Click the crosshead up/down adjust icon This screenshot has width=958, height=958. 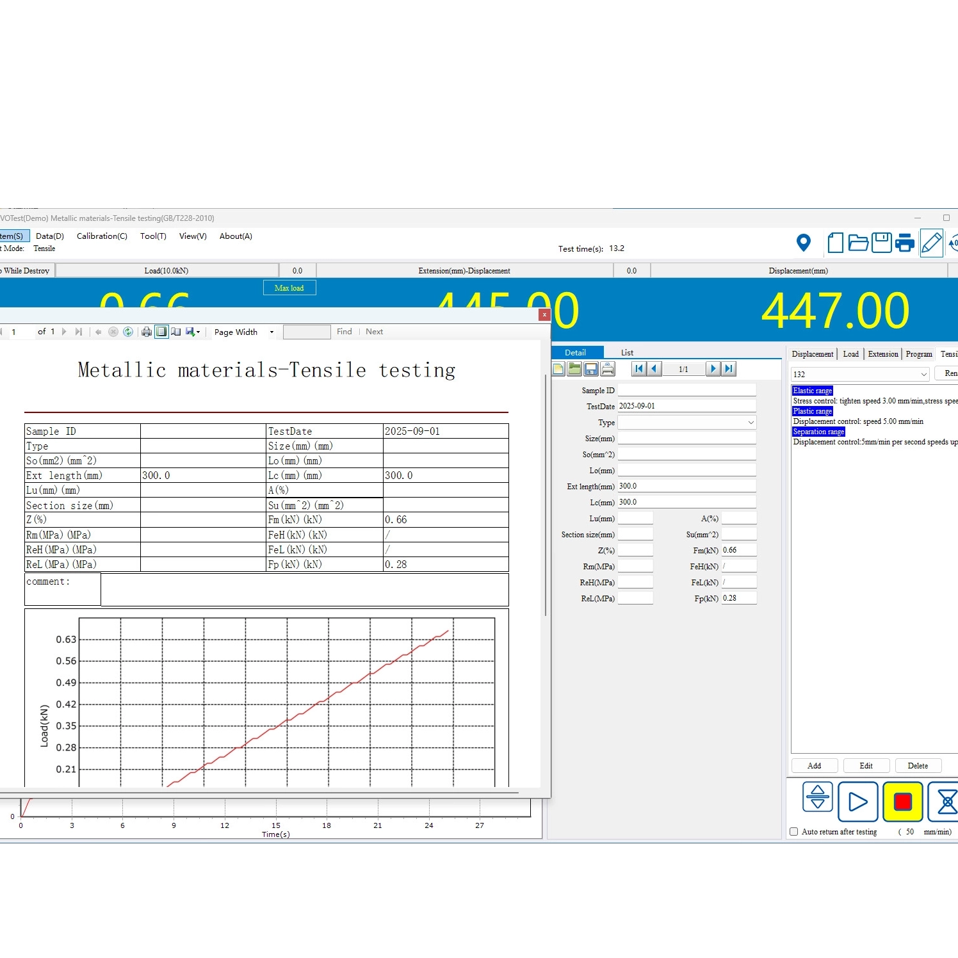pos(818,797)
